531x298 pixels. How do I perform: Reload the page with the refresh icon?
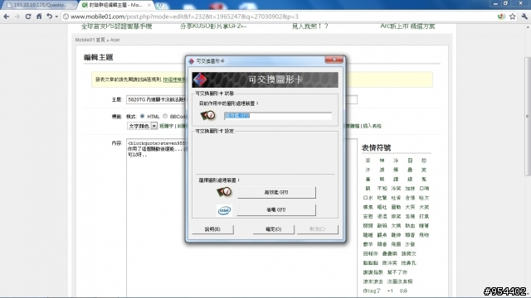coord(28,17)
